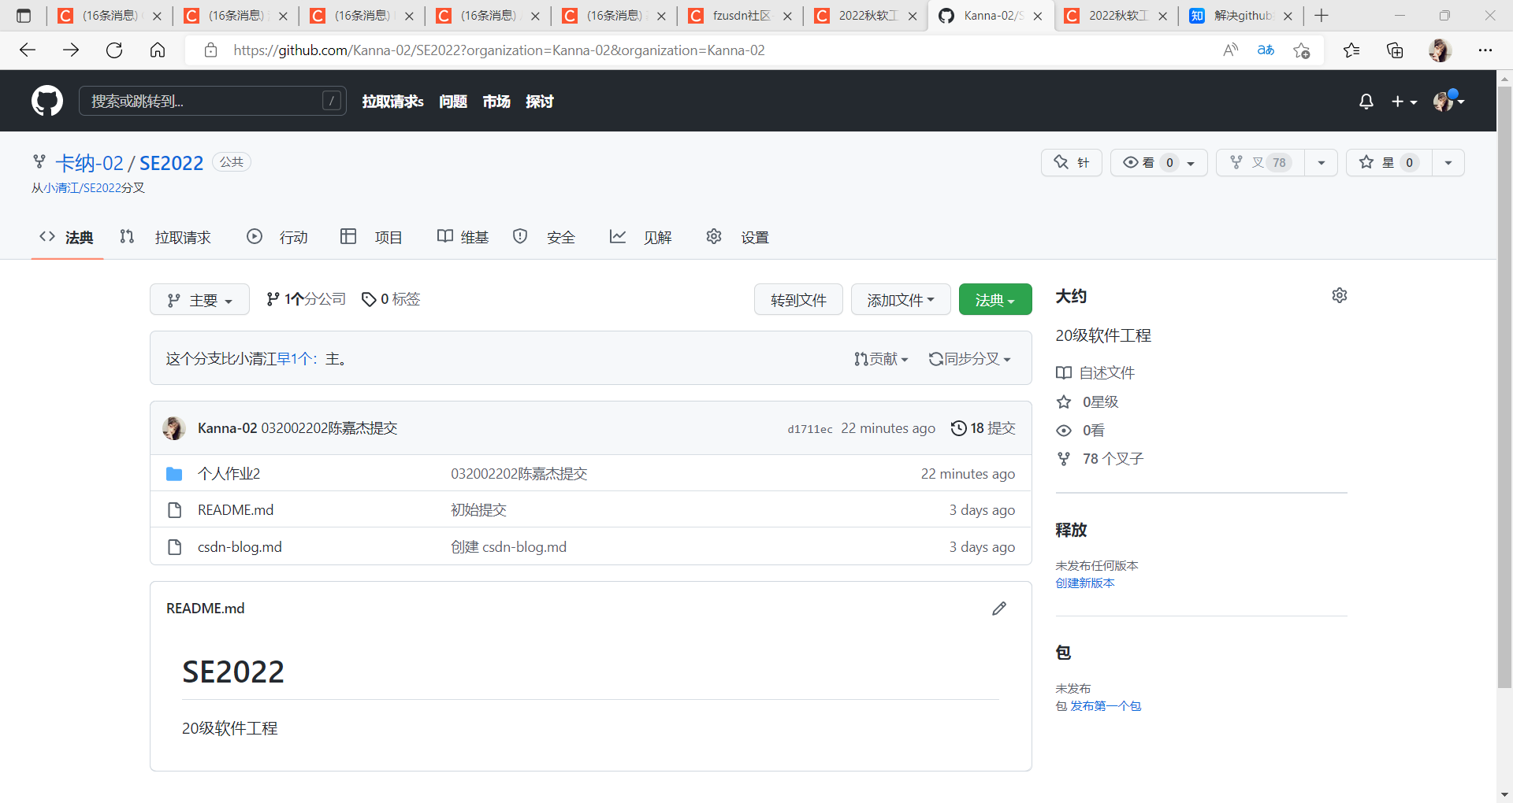Open the 添加文件 dropdown
1513x803 pixels.
click(x=901, y=300)
